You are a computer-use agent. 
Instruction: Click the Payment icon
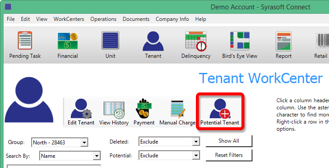(x=144, y=108)
